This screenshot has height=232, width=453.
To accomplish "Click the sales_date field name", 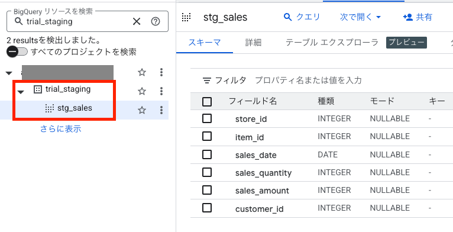I will (256, 154).
